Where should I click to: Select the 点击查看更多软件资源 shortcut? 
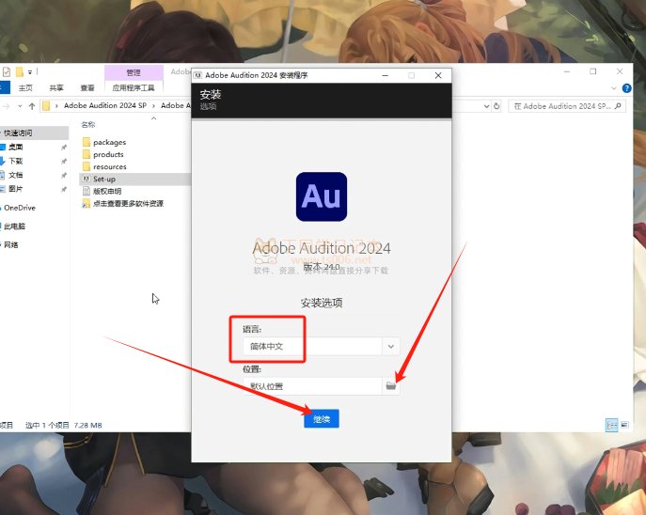tap(128, 203)
